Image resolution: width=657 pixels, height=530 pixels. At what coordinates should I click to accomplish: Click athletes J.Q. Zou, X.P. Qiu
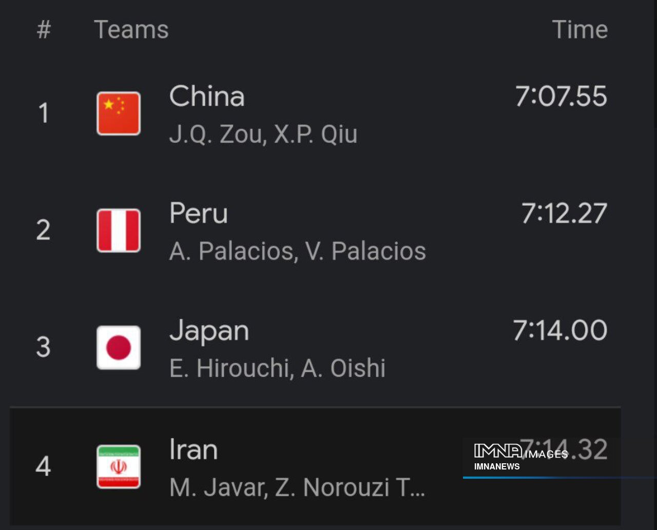tap(263, 134)
